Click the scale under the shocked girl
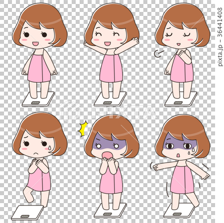 110,211
